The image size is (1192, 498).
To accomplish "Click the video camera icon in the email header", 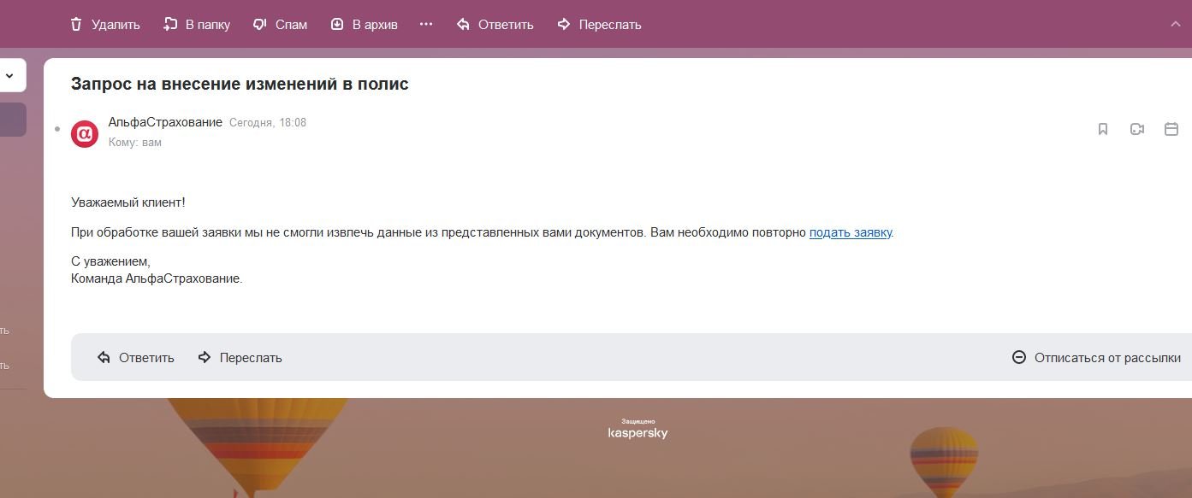I will 1137,129.
